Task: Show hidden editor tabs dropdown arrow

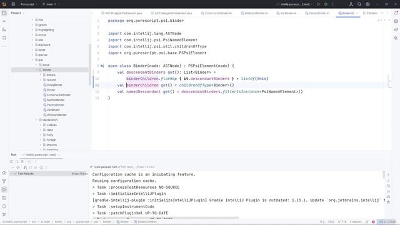Action: [x=382, y=13]
